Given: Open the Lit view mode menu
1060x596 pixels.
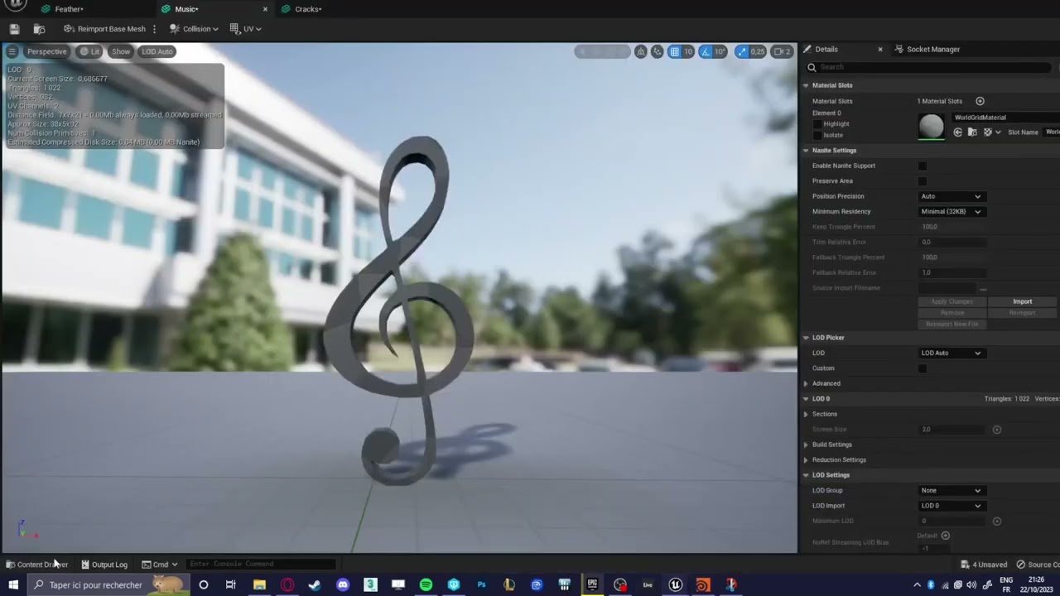Looking at the screenshot, I should [x=89, y=51].
